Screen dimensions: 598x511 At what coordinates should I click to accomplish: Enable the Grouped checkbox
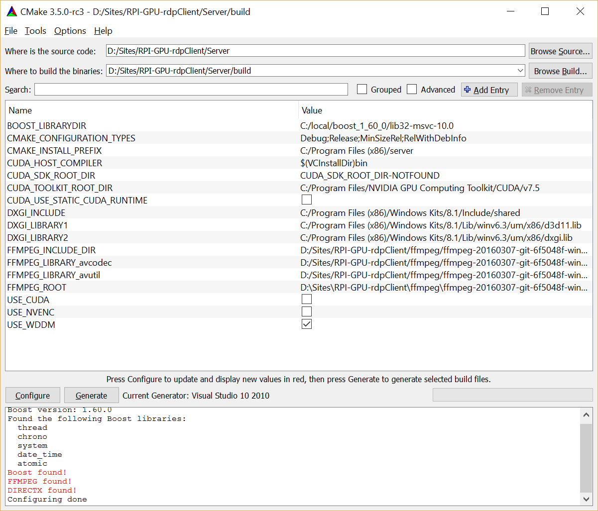362,90
